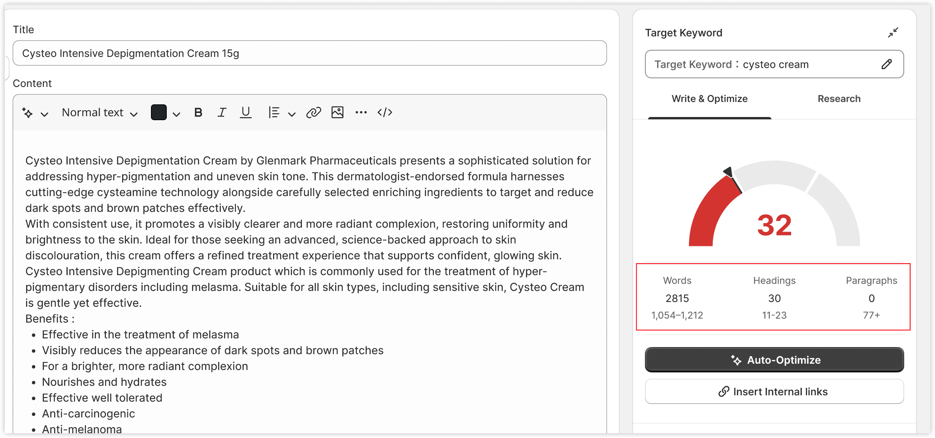Expand the AI magic dropdown arrow
Screen dimensions: 935x438
[45, 114]
